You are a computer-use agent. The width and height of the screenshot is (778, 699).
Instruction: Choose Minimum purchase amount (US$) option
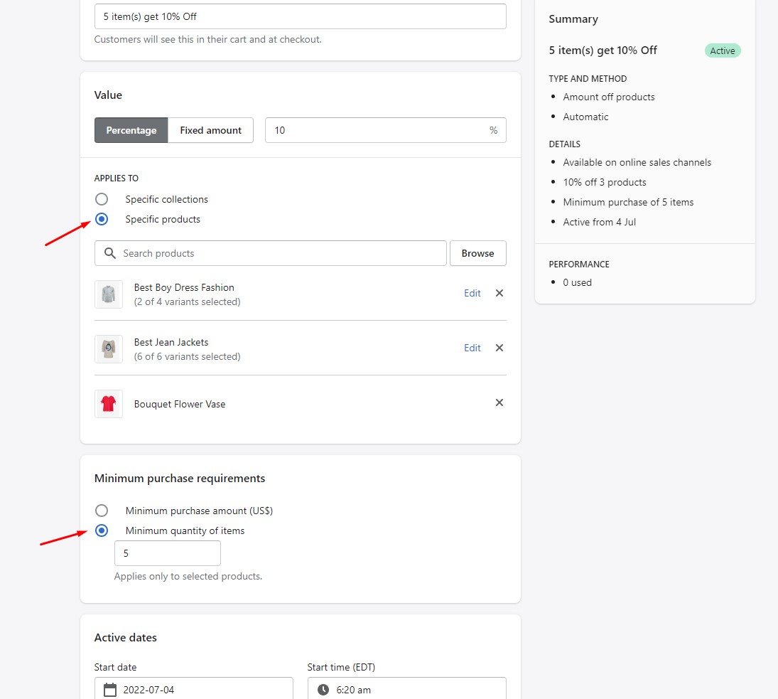(101, 511)
